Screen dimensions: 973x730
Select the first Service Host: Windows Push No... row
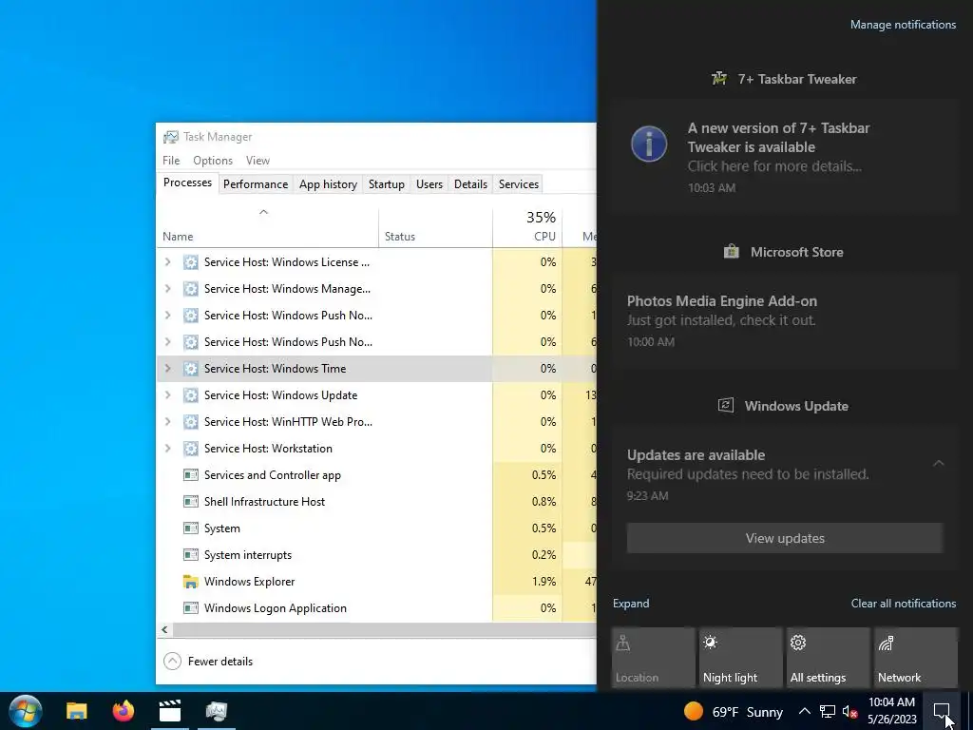[376, 316]
